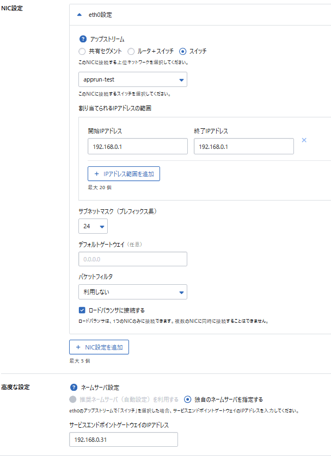This screenshot has width=331, height=456.
Task: Click the 最大 20 個 note
Action: pyautogui.click(x=100, y=188)
